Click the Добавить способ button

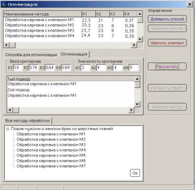pyautogui.click(x=167, y=19)
